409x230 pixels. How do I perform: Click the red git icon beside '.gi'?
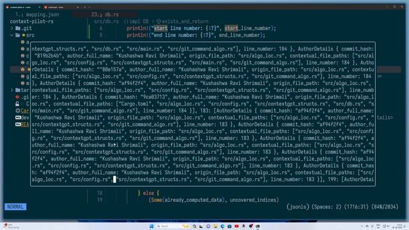17,97
